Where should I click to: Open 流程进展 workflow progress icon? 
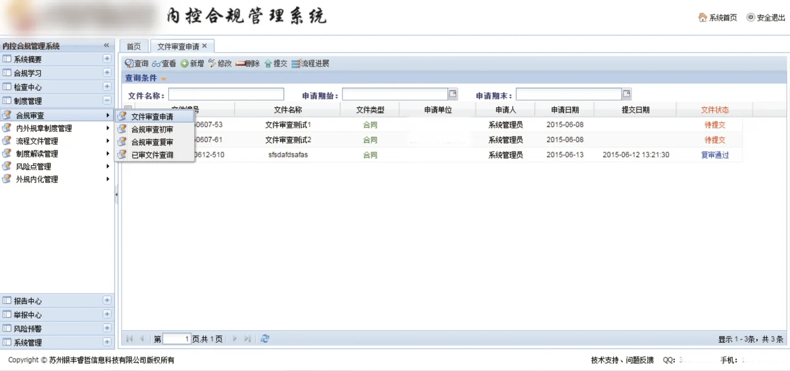click(296, 64)
